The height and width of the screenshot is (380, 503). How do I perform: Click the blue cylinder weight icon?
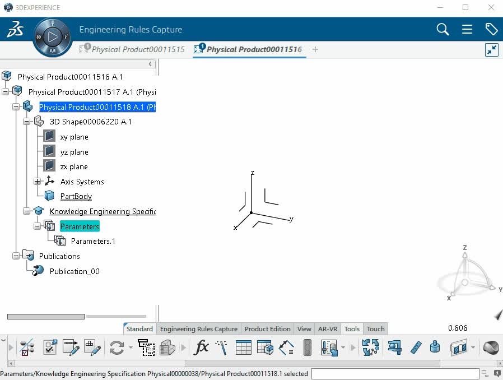click(x=435, y=347)
